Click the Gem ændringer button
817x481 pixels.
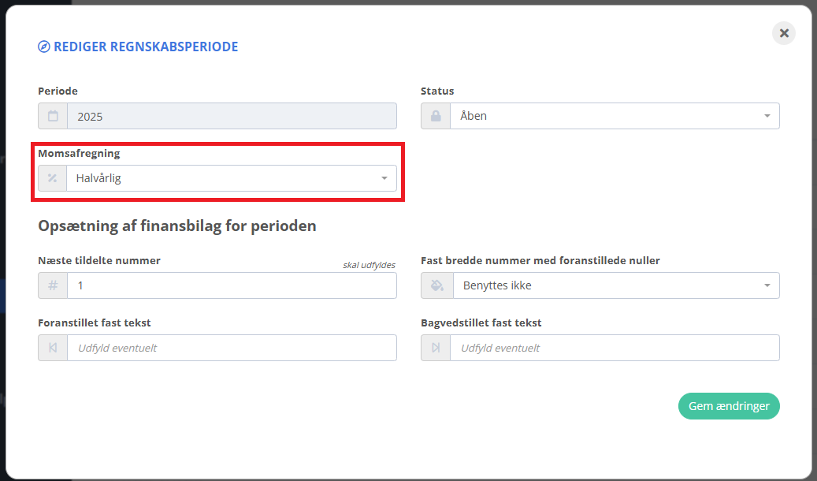(x=729, y=406)
